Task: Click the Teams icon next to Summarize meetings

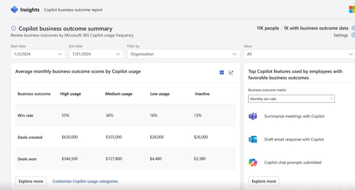Action: coord(253,116)
